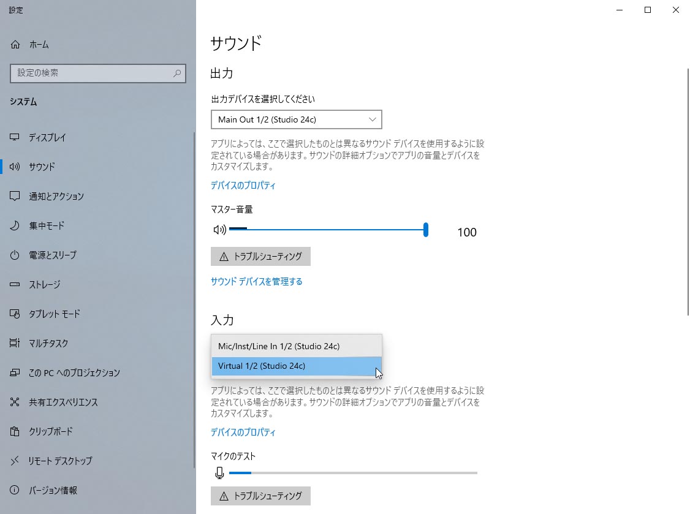The width and height of the screenshot is (690, 514).
Task: Run the output トラブルシューティング button
Action: (x=260, y=256)
